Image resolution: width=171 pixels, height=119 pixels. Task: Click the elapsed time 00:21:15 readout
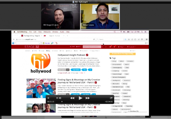coord(51,102)
